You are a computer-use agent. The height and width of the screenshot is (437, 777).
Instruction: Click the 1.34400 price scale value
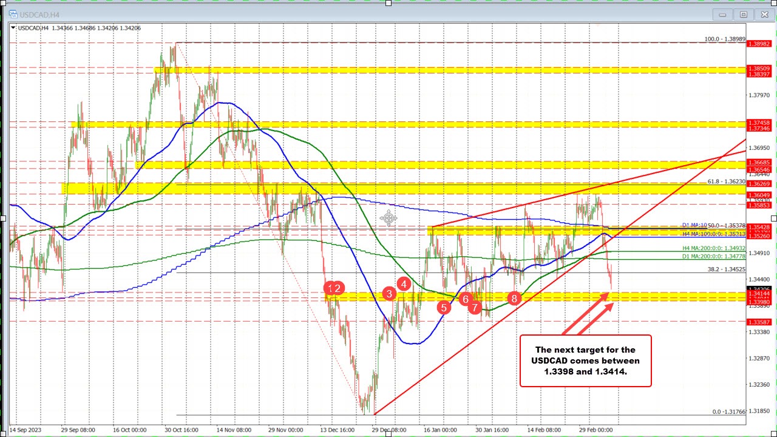[x=759, y=279]
